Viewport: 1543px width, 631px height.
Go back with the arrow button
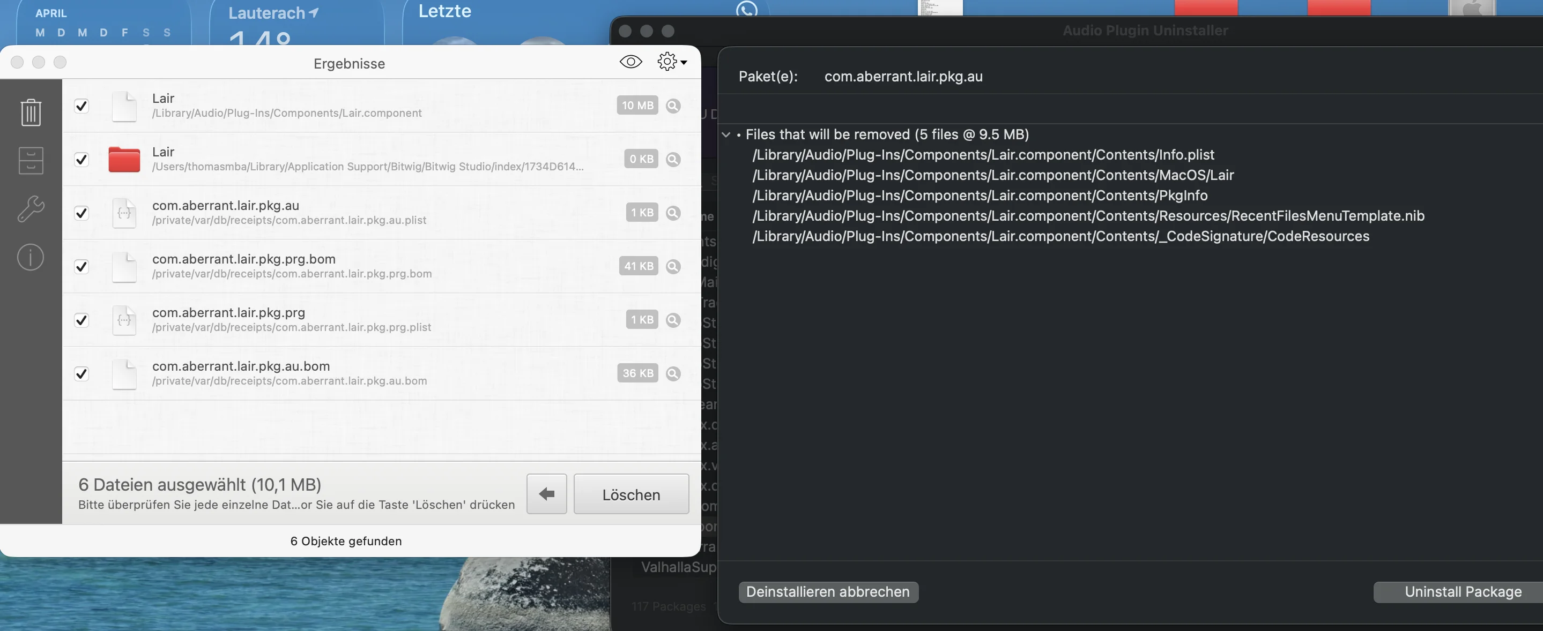(546, 494)
